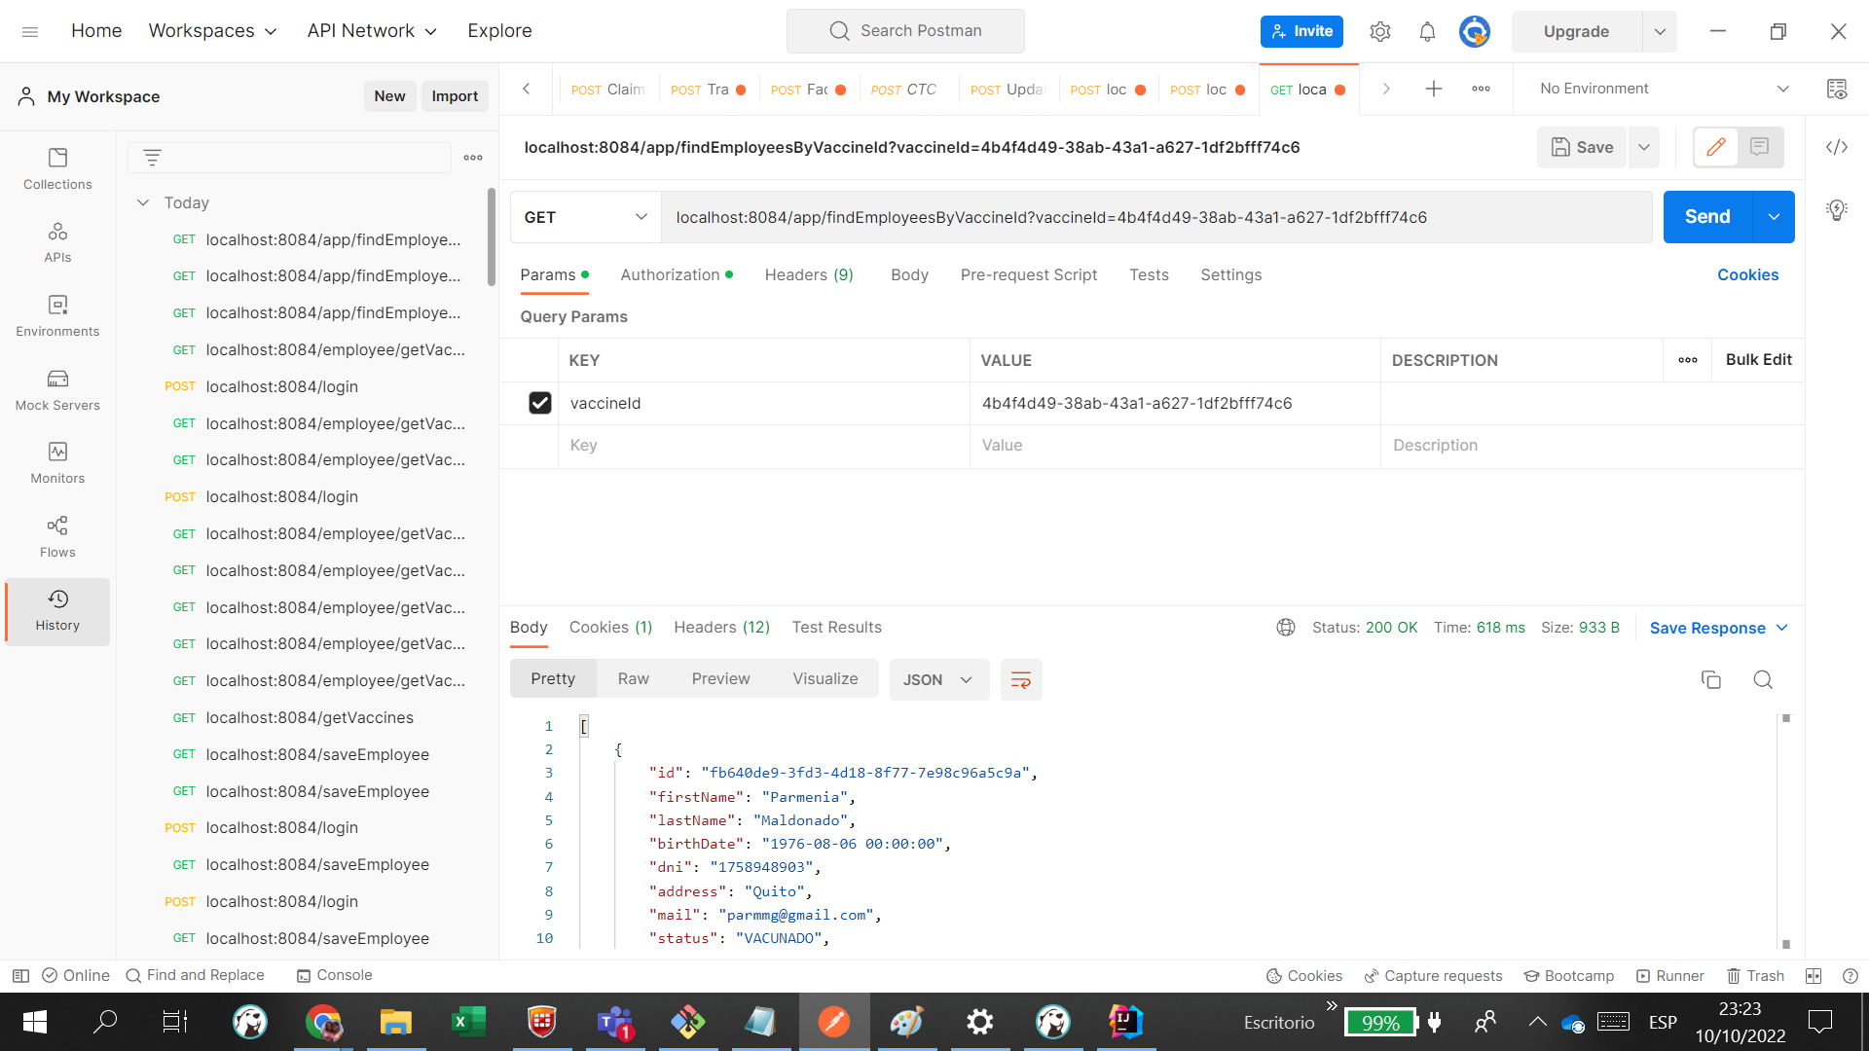The image size is (1869, 1051).
Task: Click the Import button
Action: 455,96
